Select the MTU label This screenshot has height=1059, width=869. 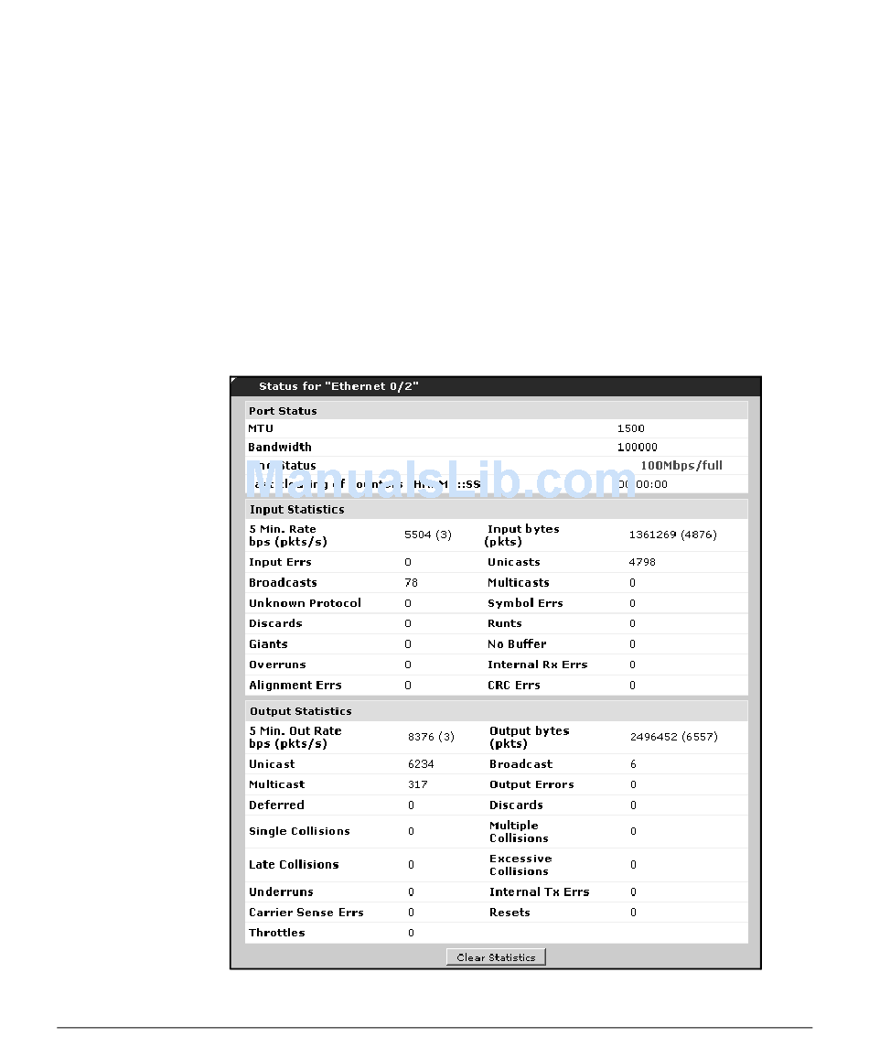(261, 428)
